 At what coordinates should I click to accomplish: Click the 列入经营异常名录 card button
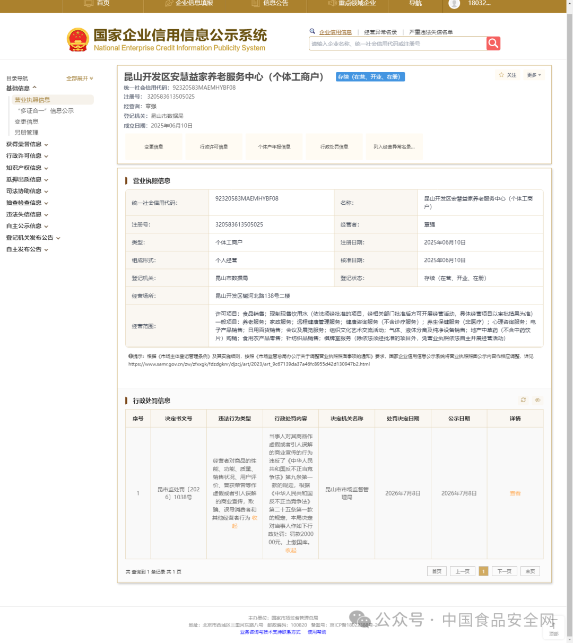[394, 147]
